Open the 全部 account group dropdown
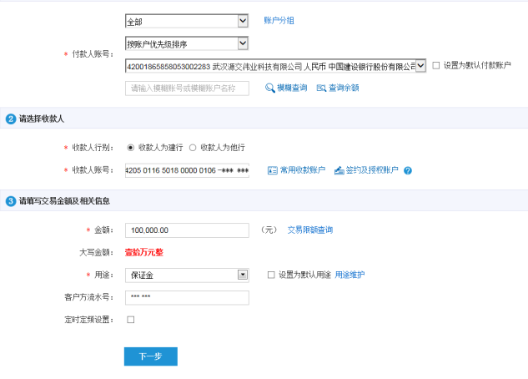528x379 pixels. click(x=186, y=20)
